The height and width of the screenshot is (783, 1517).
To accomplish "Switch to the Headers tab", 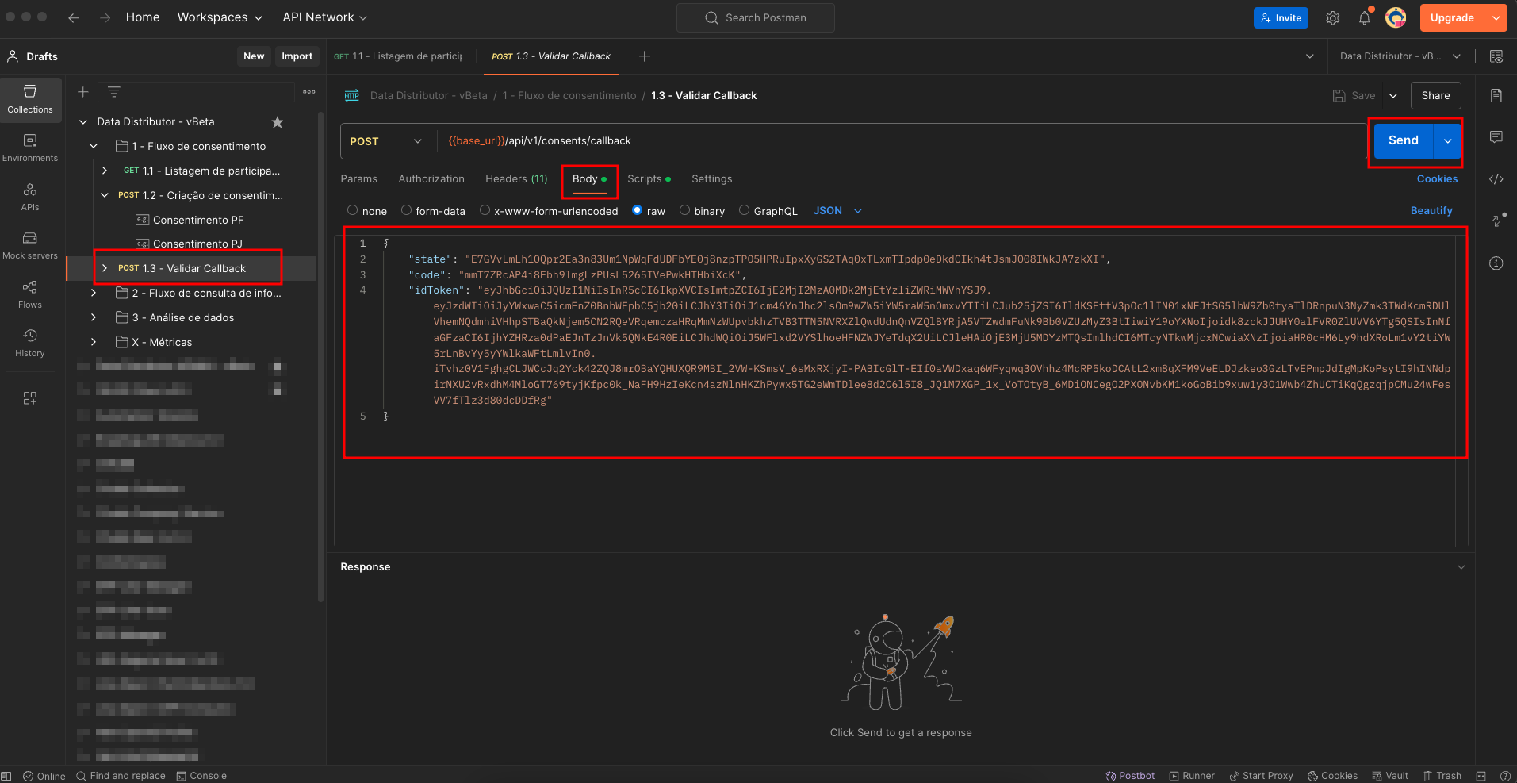I will [516, 179].
